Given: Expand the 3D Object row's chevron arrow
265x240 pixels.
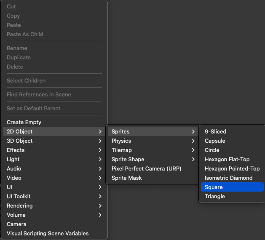Looking at the screenshot, I should (100, 141).
